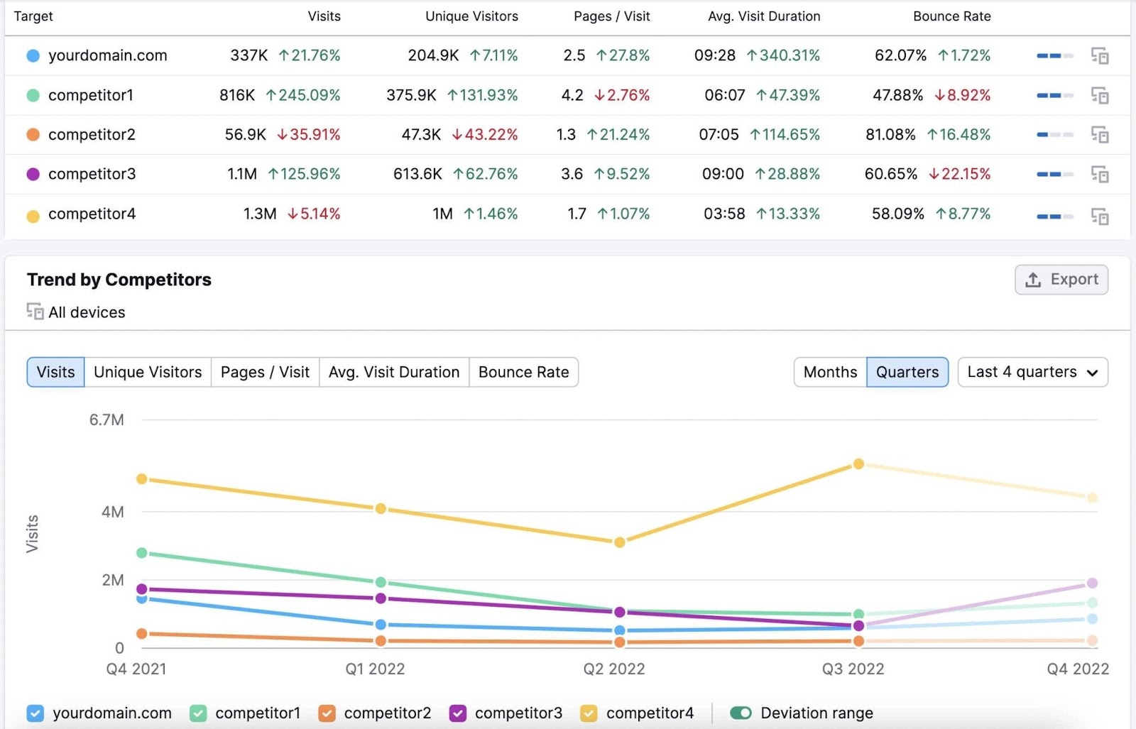Sort the table by the Visits column
The width and height of the screenshot is (1136, 729).
click(324, 16)
